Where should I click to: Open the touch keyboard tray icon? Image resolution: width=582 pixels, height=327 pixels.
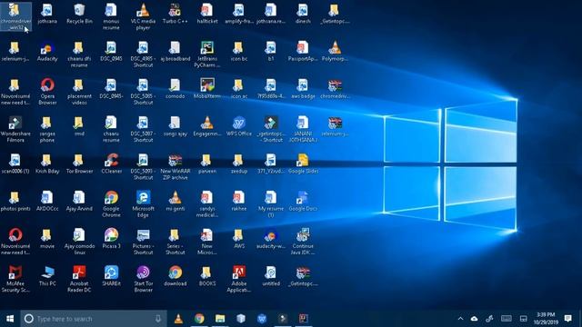[x=506, y=319]
